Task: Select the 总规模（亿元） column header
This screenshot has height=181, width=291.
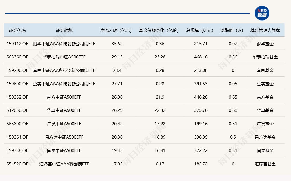Action: pos(200,30)
